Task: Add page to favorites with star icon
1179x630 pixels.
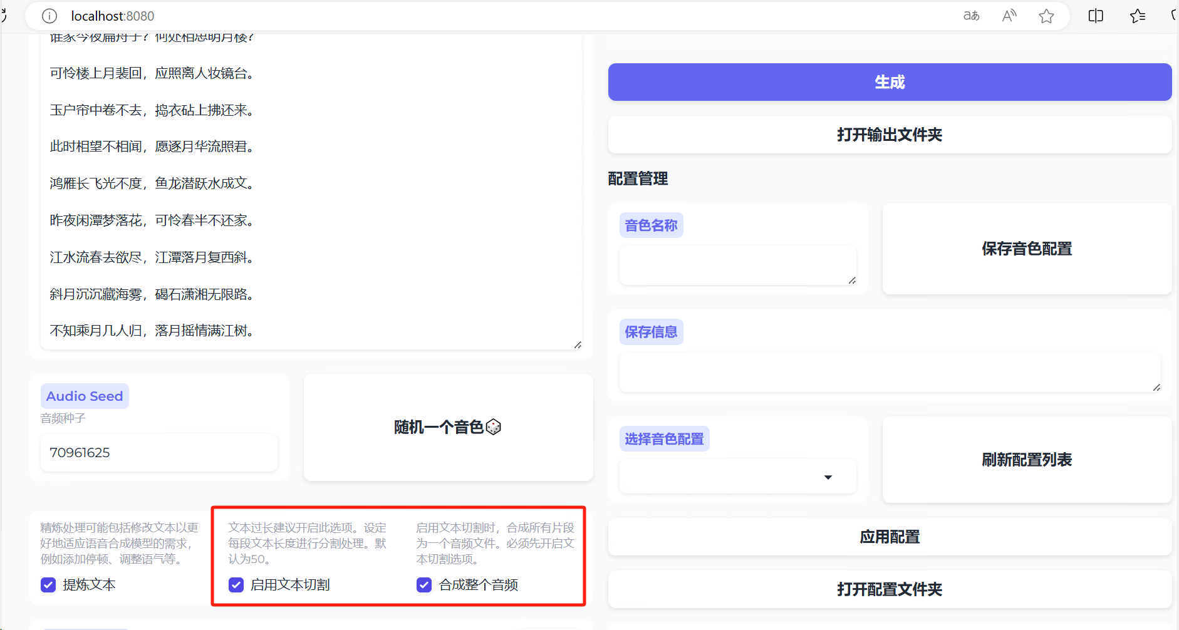Action: (x=1046, y=16)
